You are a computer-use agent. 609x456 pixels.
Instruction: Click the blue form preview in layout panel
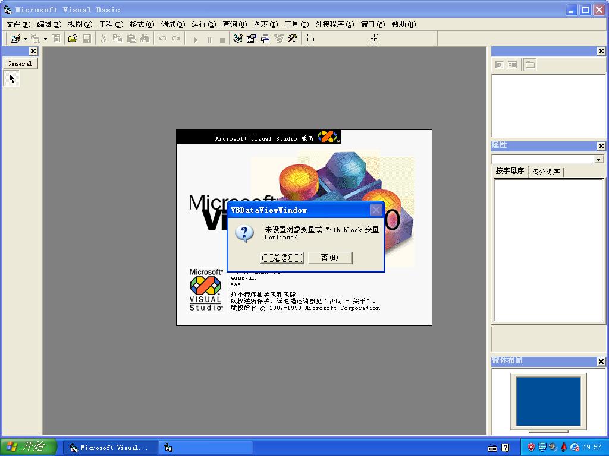coord(548,401)
